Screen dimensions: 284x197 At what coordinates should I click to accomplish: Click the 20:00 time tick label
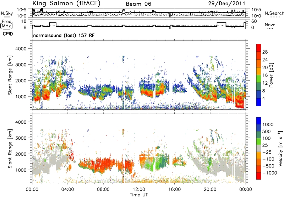point(210,190)
